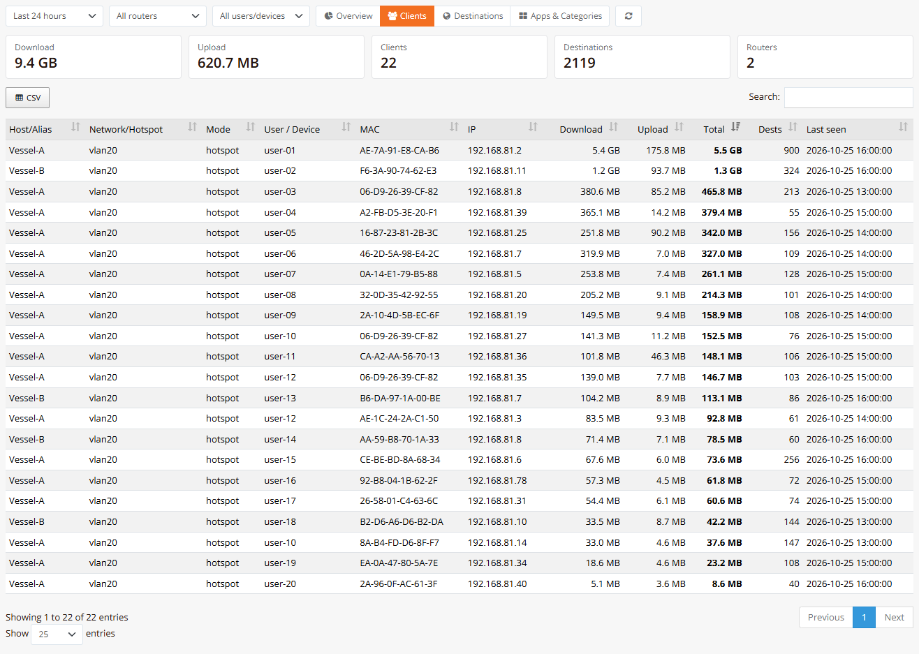Sort by Mode column arrows
The height and width of the screenshot is (654, 919).
click(251, 127)
